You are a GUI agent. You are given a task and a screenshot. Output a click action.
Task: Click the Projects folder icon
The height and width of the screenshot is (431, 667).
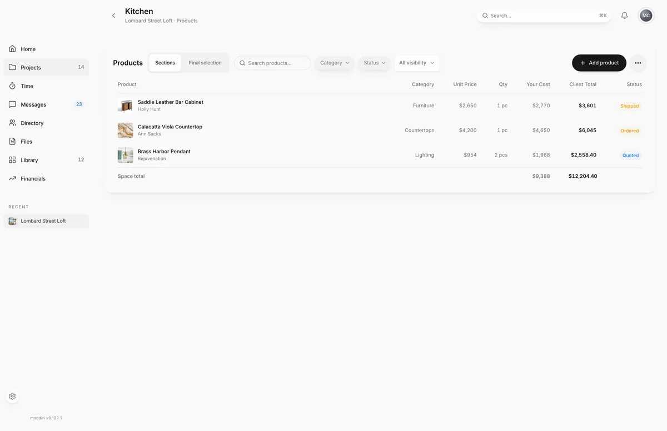(12, 67)
